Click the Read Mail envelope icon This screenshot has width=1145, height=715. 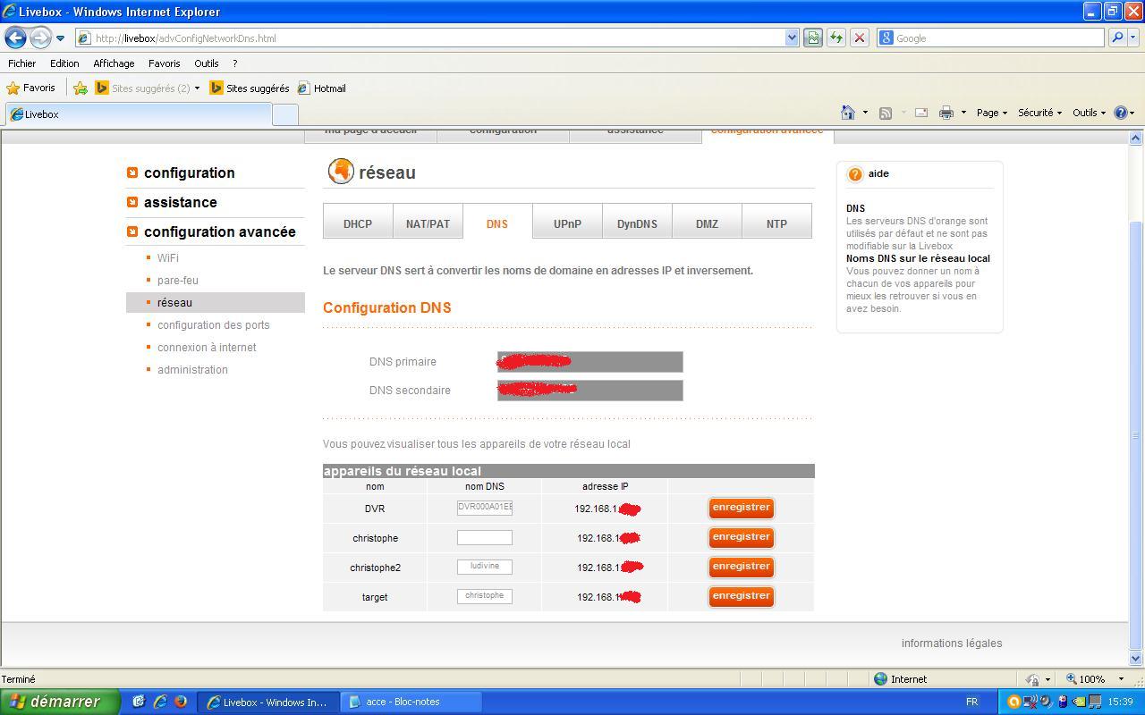[920, 113]
